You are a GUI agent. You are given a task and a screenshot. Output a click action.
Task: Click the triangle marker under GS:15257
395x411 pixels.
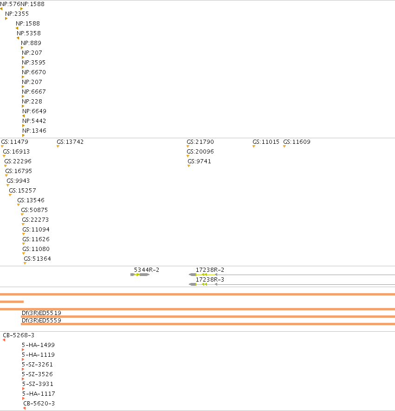click(10, 195)
